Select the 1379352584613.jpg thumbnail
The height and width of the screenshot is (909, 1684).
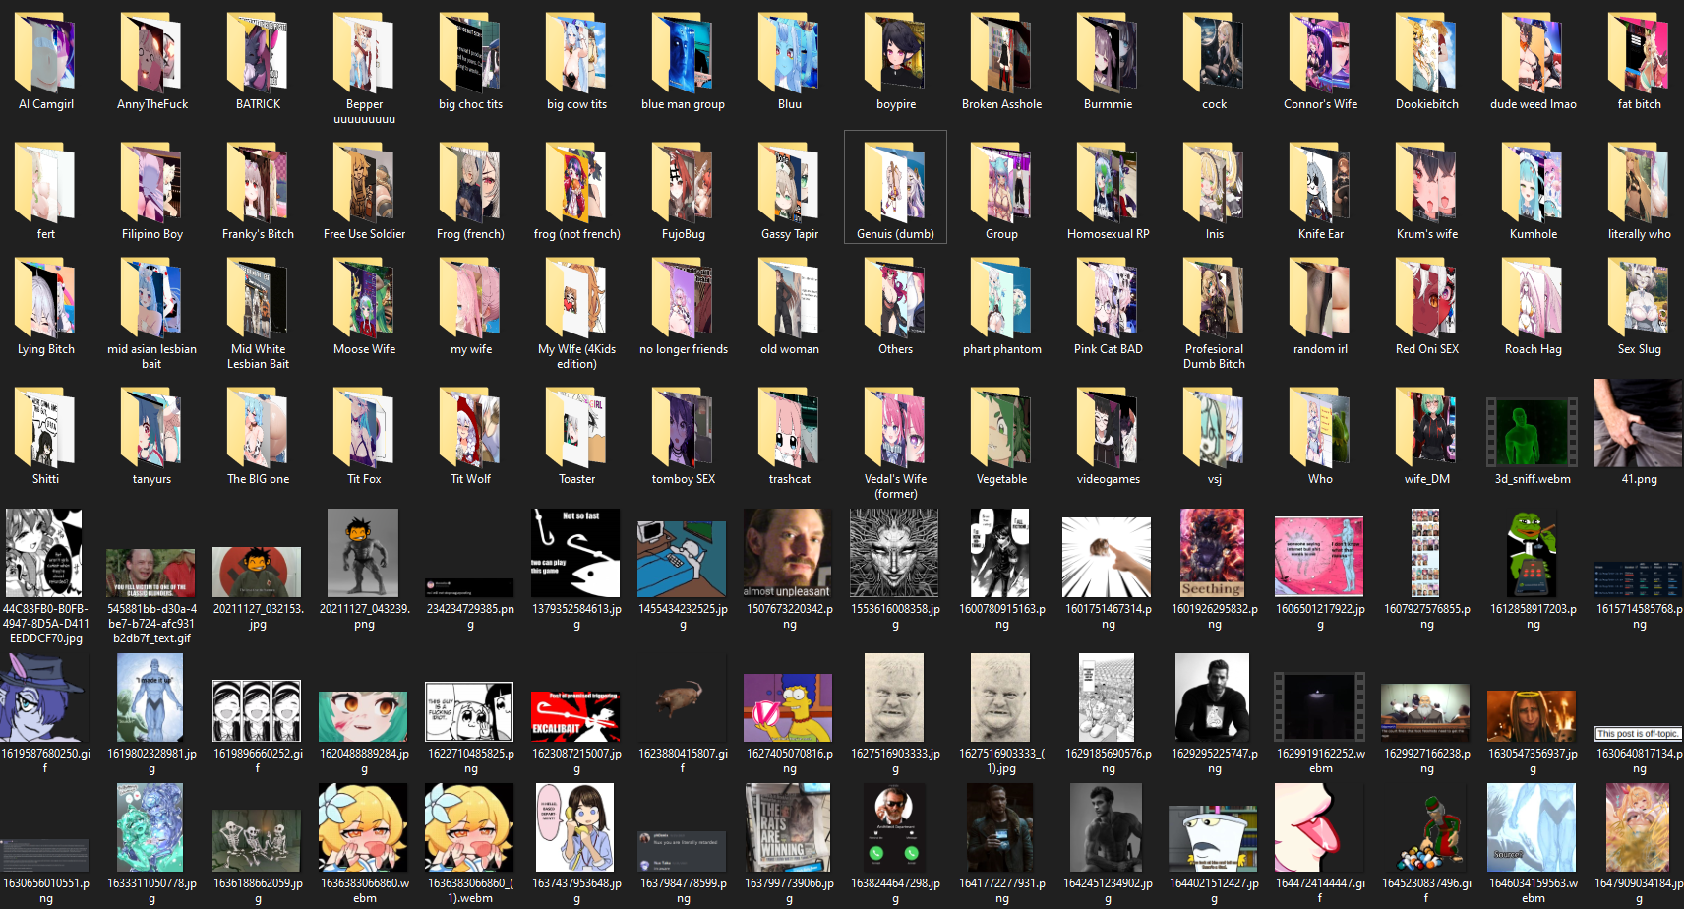pos(575,553)
